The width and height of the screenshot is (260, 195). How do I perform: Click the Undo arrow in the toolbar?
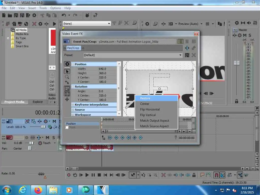point(64,15)
